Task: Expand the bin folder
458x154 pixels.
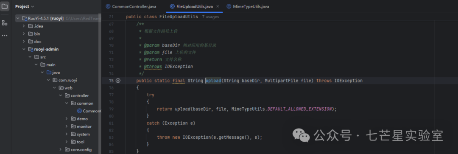Action: click(x=24, y=34)
